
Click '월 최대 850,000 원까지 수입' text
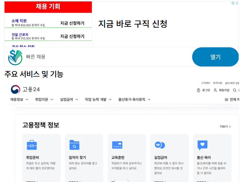coord(28,25)
